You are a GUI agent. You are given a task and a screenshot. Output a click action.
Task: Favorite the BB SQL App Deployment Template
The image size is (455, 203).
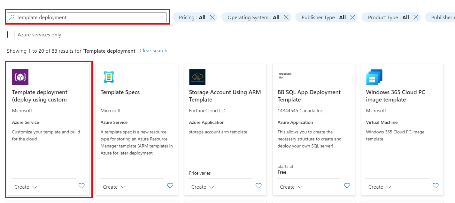pyautogui.click(x=347, y=186)
